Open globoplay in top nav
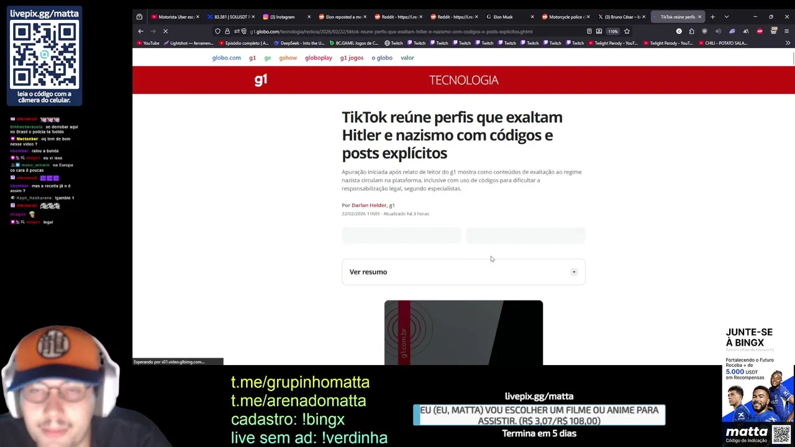The width and height of the screenshot is (795, 447). (x=319, y=58)
